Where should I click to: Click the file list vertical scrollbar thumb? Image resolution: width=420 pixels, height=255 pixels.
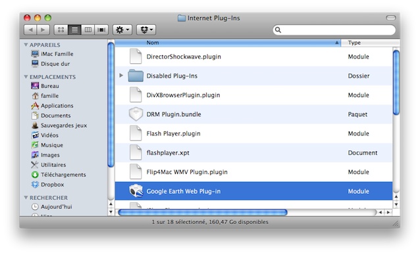(396, 83)
